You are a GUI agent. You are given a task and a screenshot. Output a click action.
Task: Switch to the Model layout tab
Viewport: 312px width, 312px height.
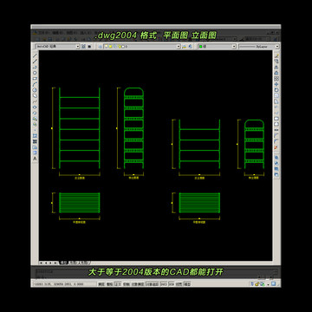pos(63,263)
